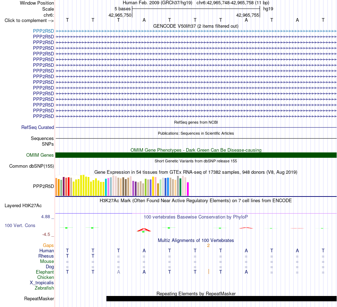
Task: Open '100 vertebrates Basewise Conservation by PhyloP' title
Action: point(195,217)
